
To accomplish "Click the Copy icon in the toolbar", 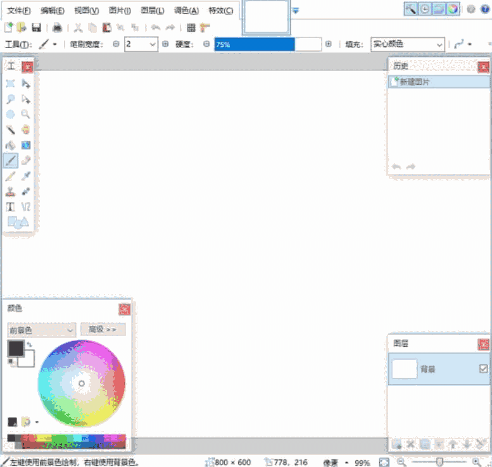I will click(x=92, y=28).
